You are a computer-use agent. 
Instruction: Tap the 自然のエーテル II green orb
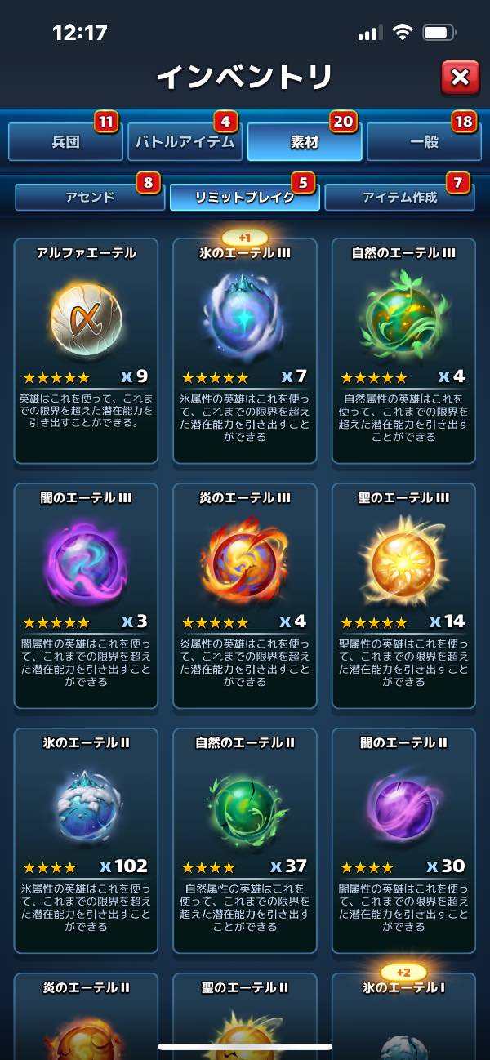point(244,806)
